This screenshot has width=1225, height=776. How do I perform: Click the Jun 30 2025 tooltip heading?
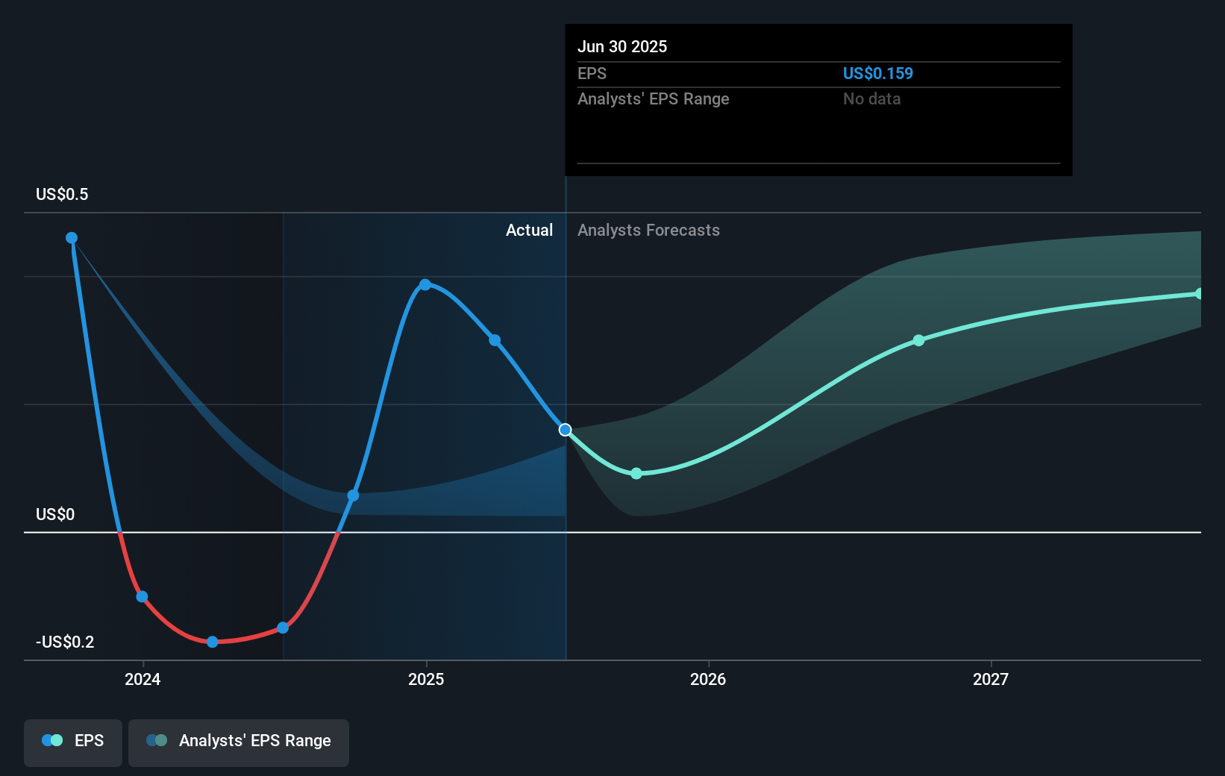(623, 46)
